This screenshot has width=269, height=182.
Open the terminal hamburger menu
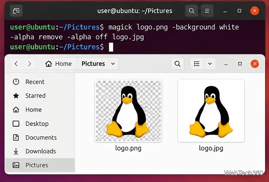click(x=207, y=11)
